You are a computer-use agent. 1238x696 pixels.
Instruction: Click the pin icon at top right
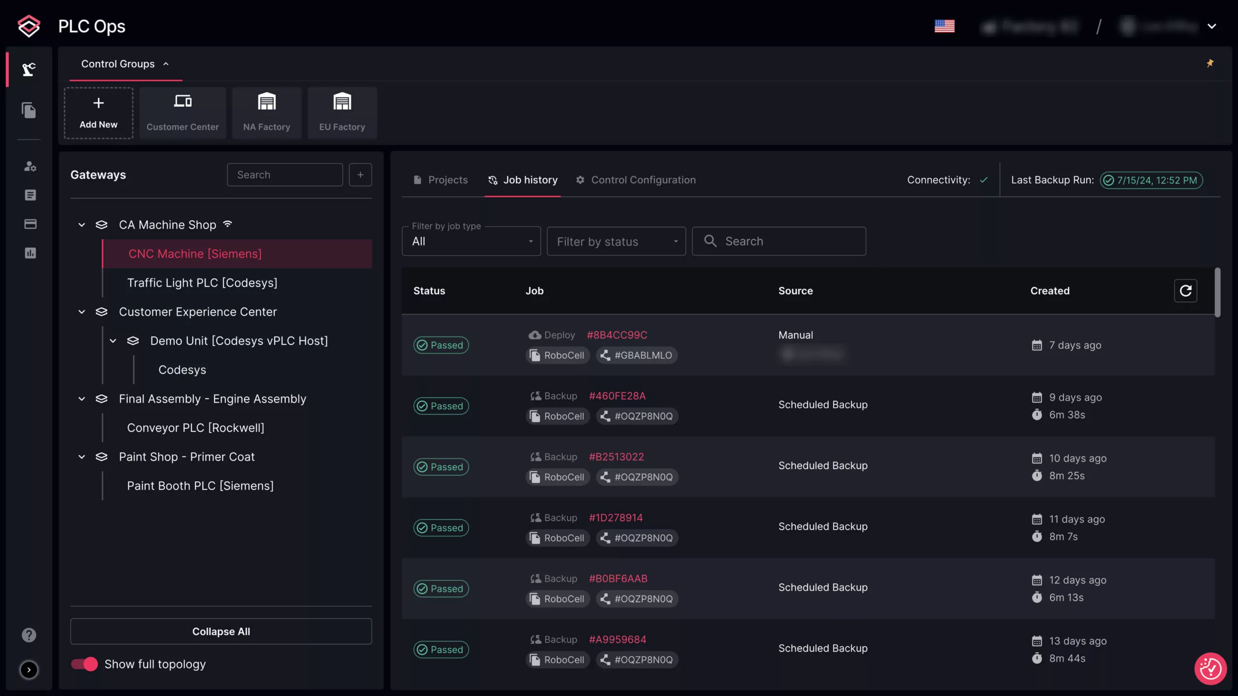1209,63
